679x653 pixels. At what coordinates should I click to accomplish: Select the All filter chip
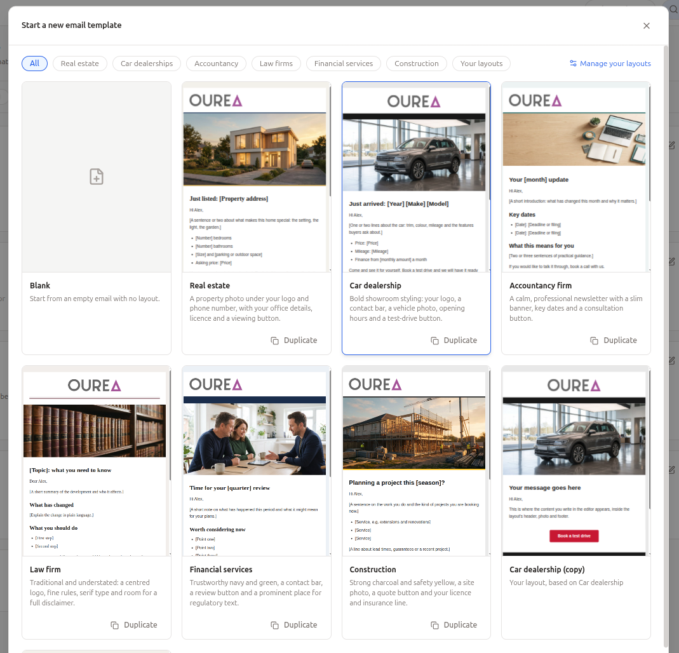(35, 64)
